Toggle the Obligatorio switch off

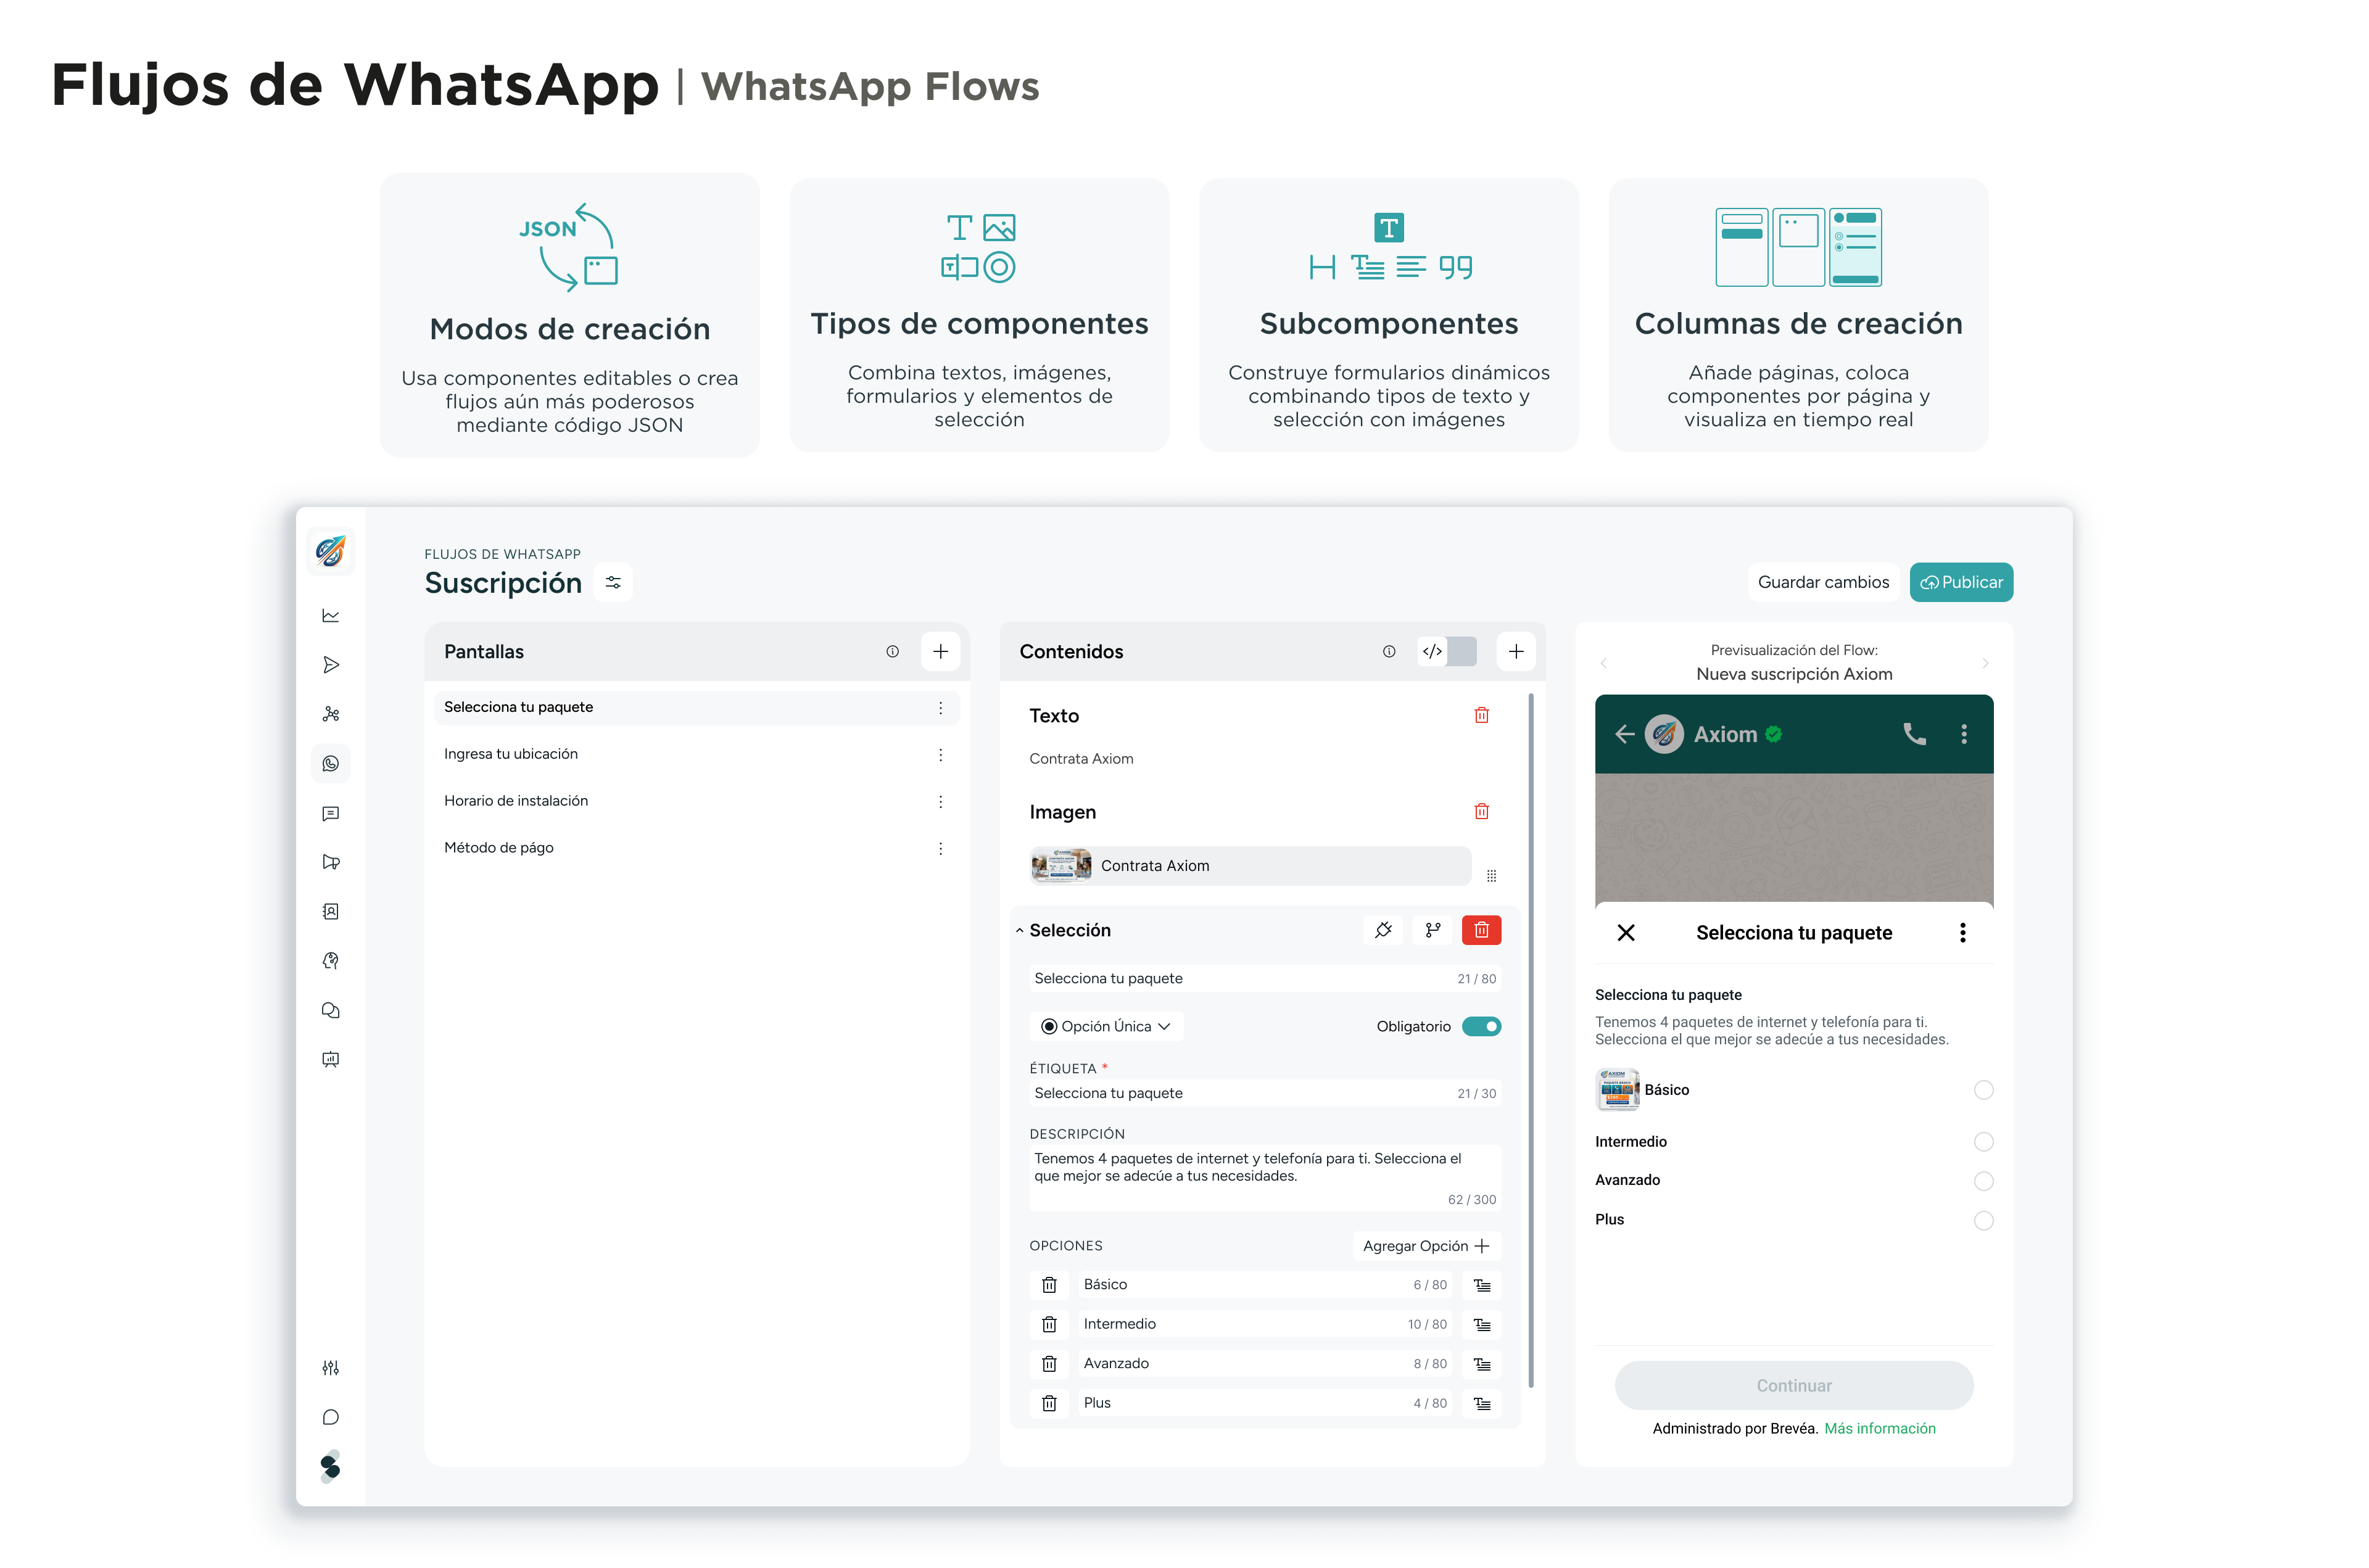pos(1481,1027)
